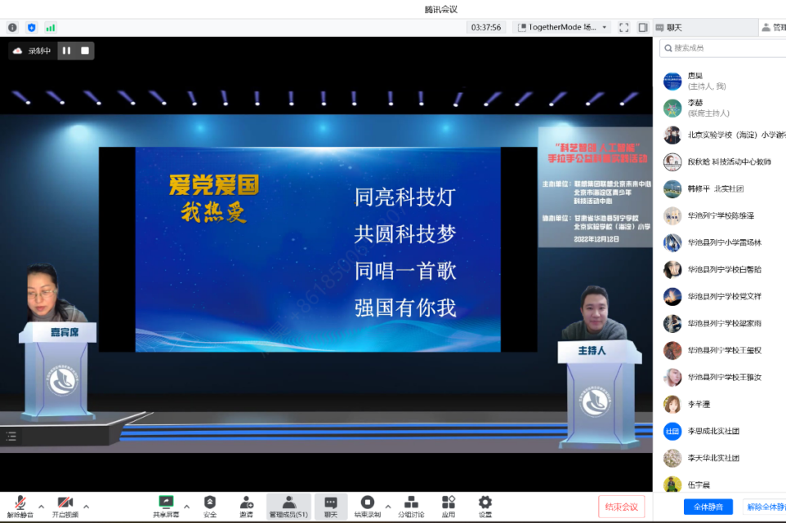The width and height of the screenshot is (786, 523).
Task: Expand the audio options arrow beside 解除静音
Action: pyautogui.click(x=41, y=507)
